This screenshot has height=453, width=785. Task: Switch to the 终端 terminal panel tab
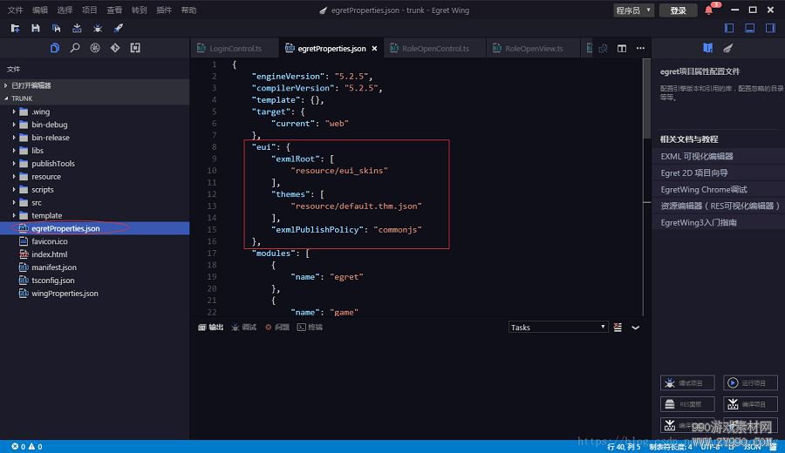coord(310,327)
